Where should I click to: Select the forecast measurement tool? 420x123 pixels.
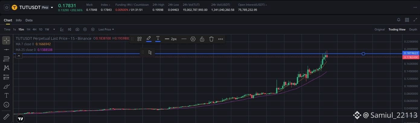pyautogui.click(x=6, y=77)
